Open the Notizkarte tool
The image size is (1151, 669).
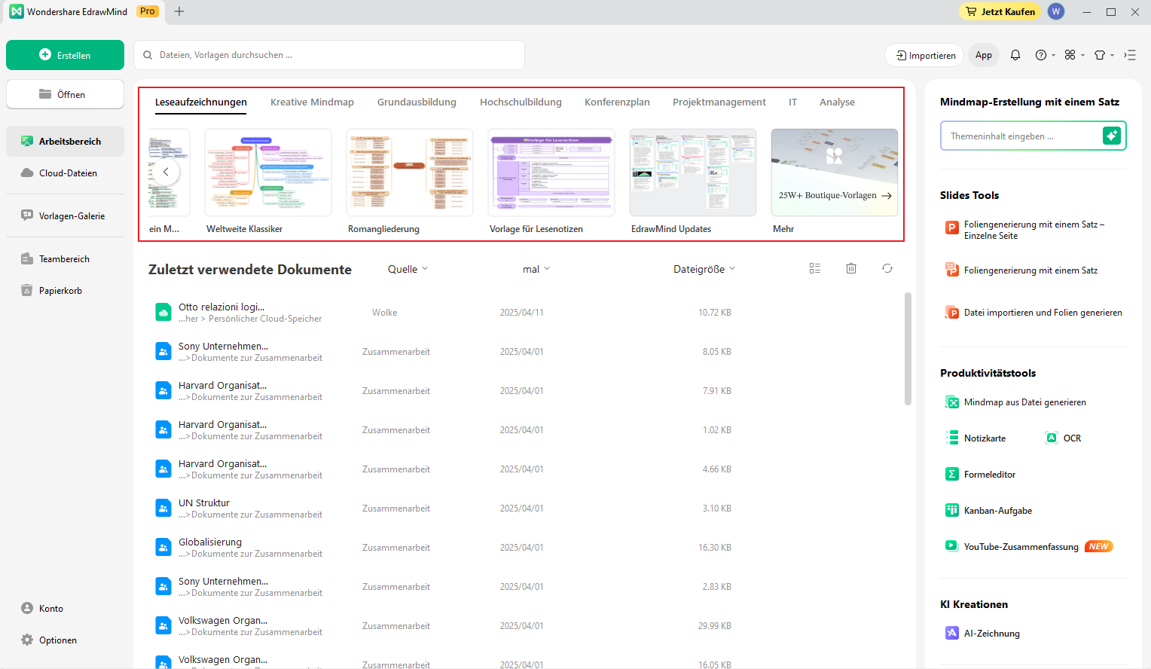(975, 438)
